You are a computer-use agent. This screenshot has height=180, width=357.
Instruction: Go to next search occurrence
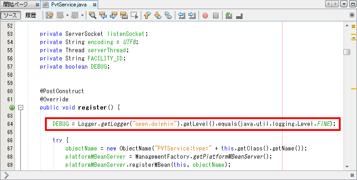click(113, 15)
